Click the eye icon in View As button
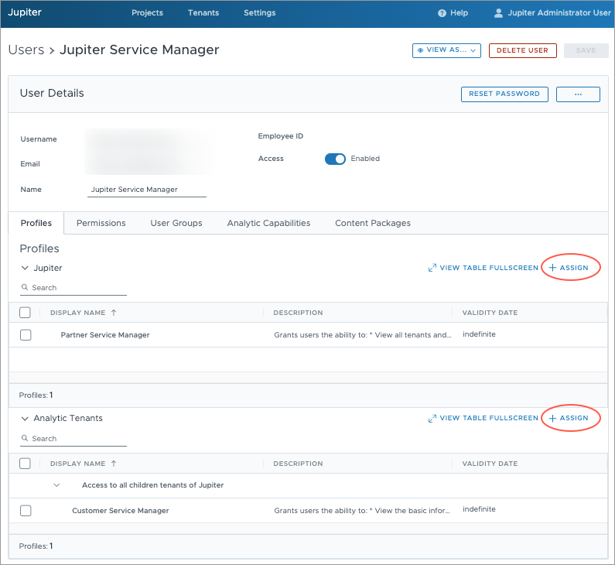 (x=421, y=50)
